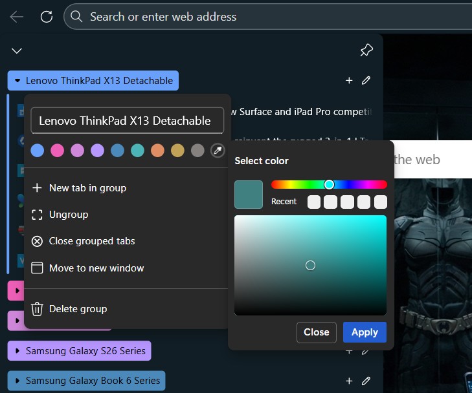Expand the Samsung Galaxy S26 Series group
472x393 pixels.
tap(17, 351)
